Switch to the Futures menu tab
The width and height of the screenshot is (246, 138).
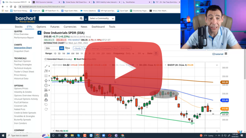point(55,27)
